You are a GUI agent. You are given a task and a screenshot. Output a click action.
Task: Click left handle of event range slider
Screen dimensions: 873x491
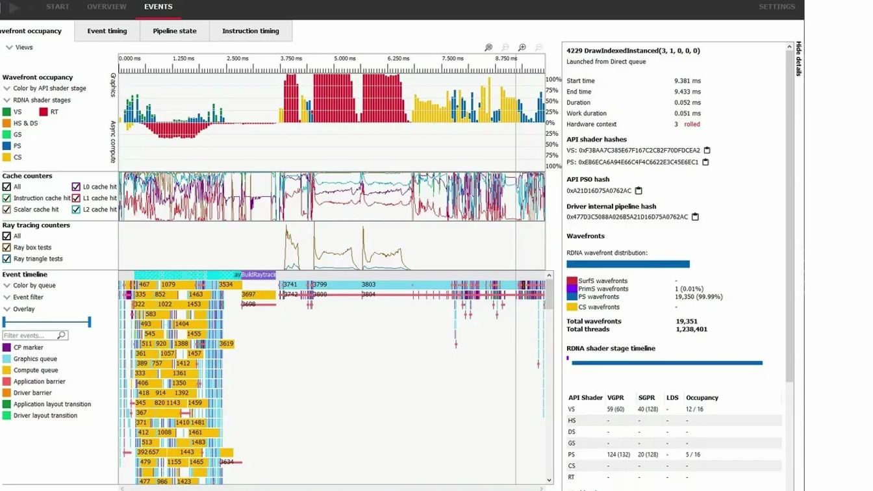point(4,322)
